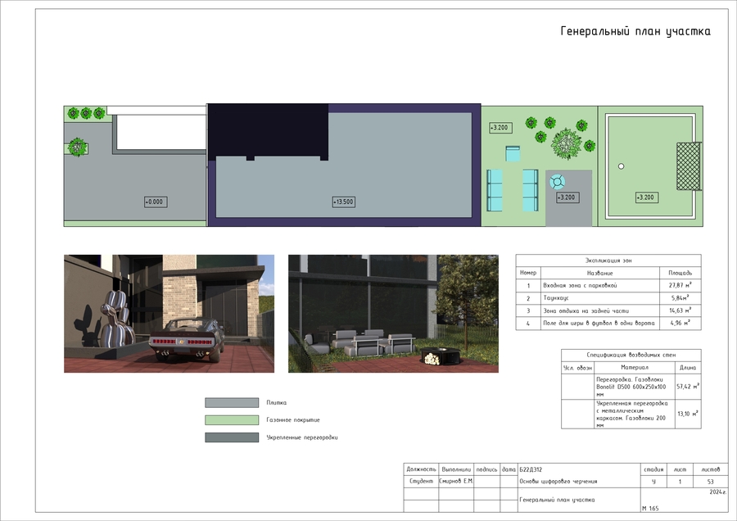
Task: Click the 'Номер' column header
Action: click(528, 273)
